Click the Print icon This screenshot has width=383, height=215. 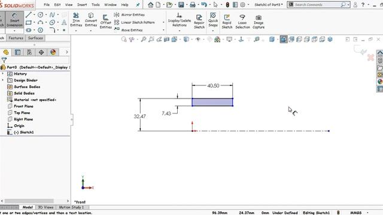[x=193, y=5]
